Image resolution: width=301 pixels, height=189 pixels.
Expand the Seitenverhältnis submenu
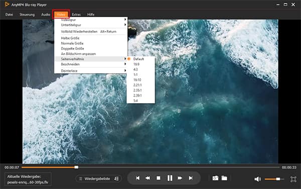91,59
